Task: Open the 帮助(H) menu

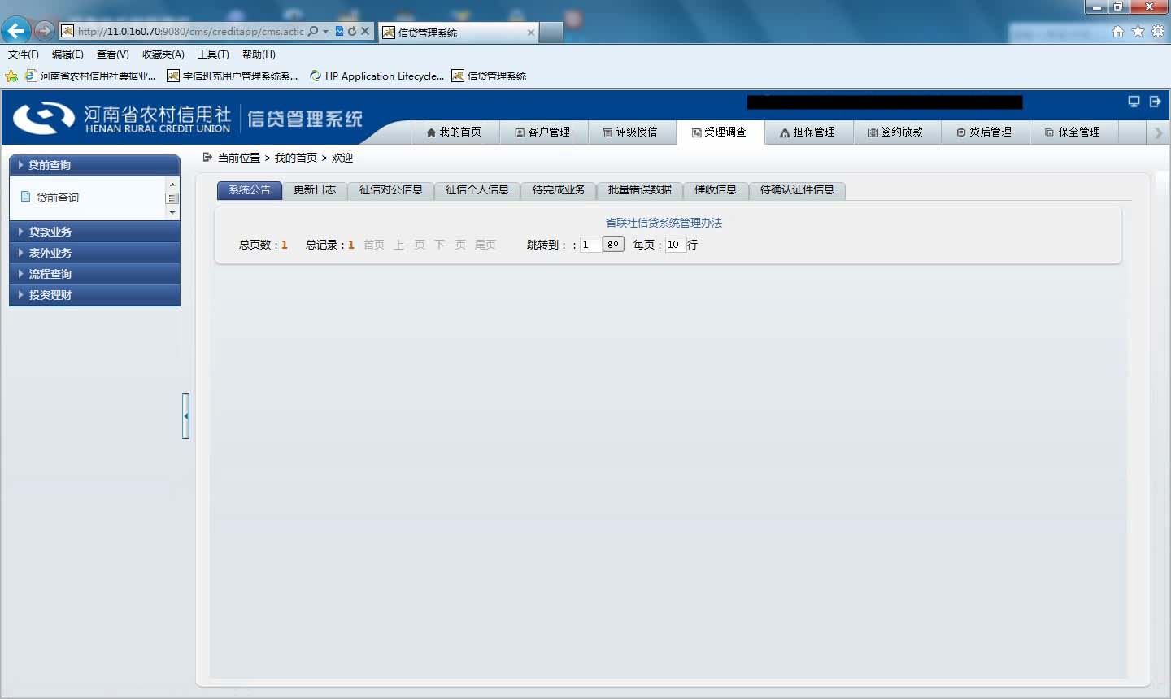Action: click(259, 54)
